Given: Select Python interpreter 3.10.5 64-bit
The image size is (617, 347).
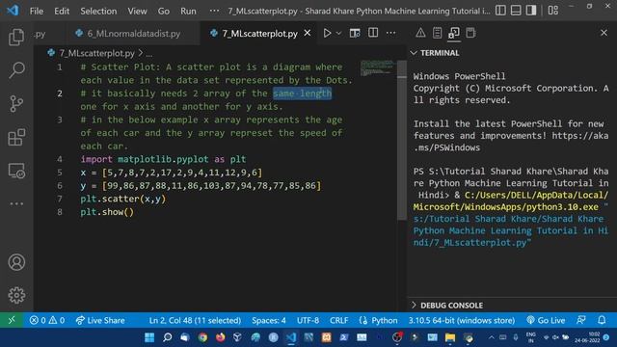Looking at the screenshot, I should pos(461,320).
